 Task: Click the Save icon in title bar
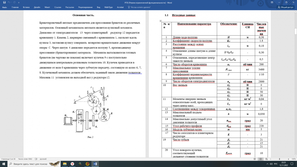[x=4, y=2]
